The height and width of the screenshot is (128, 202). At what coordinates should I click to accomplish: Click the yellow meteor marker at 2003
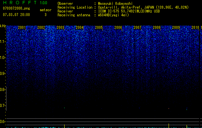64,126
